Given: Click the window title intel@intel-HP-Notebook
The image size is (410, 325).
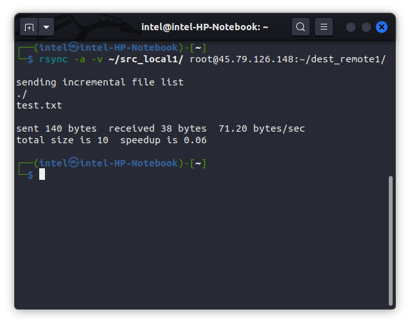Looking at the screenshot, I should click(x=204, y=27).
